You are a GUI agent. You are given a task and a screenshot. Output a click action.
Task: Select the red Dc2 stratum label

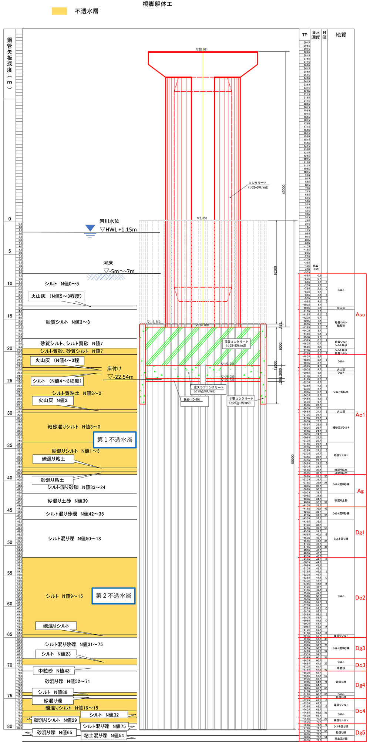coord(360,597)
